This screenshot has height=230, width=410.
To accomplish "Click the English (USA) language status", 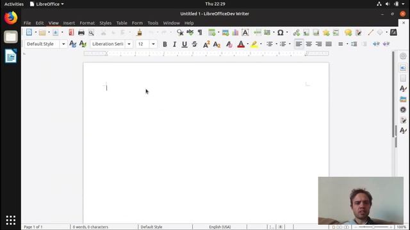I will click(220, 227).
